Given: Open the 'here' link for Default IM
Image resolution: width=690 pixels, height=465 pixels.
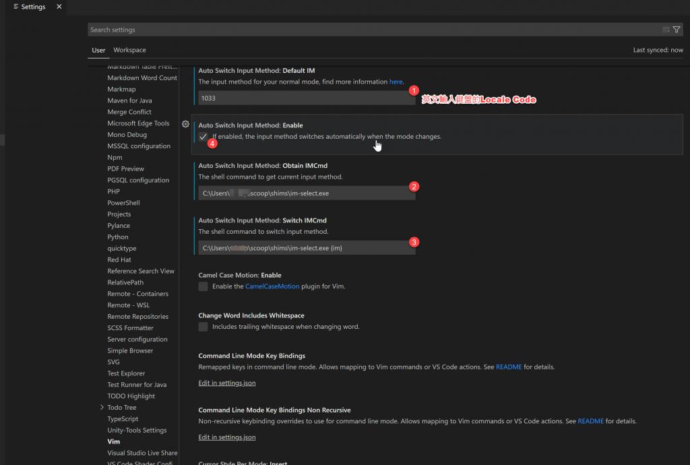Looking at the screenshot, I should pyautogui.click(x=396, y=82).
